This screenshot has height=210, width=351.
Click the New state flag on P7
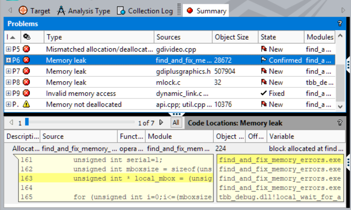coord(264,71)
